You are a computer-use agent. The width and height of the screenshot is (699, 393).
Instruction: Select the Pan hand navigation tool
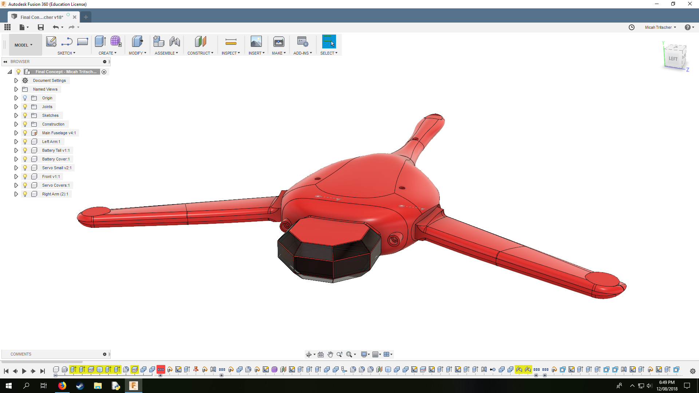click(x=330, y=354)
